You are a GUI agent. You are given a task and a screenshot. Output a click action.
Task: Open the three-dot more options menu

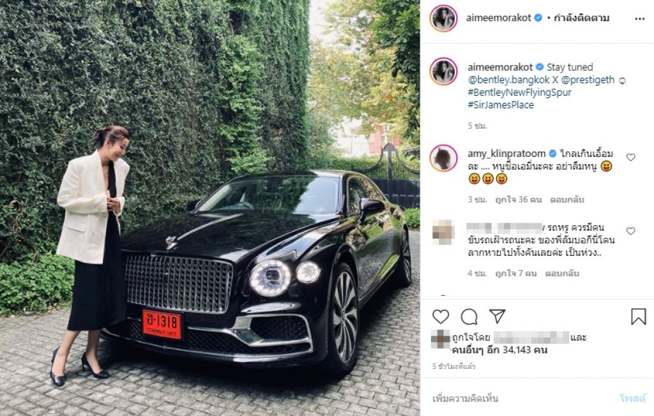click(639, 19)
